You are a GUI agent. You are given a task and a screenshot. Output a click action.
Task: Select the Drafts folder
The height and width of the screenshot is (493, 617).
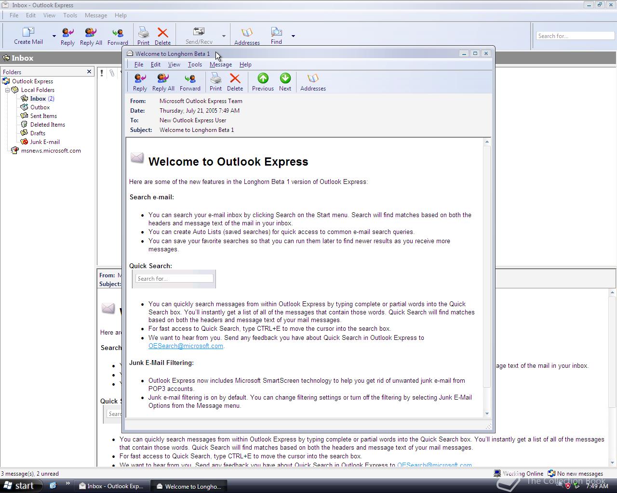click(x=38, y=133)
